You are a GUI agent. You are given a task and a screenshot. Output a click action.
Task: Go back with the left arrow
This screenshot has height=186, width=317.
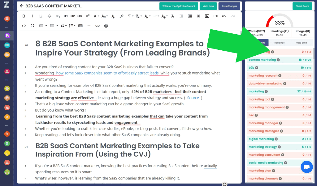[22, 6]
